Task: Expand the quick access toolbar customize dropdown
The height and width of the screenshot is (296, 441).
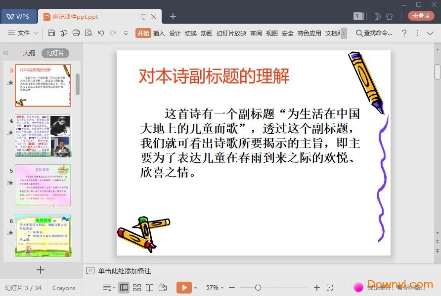Action: (126, 33)
